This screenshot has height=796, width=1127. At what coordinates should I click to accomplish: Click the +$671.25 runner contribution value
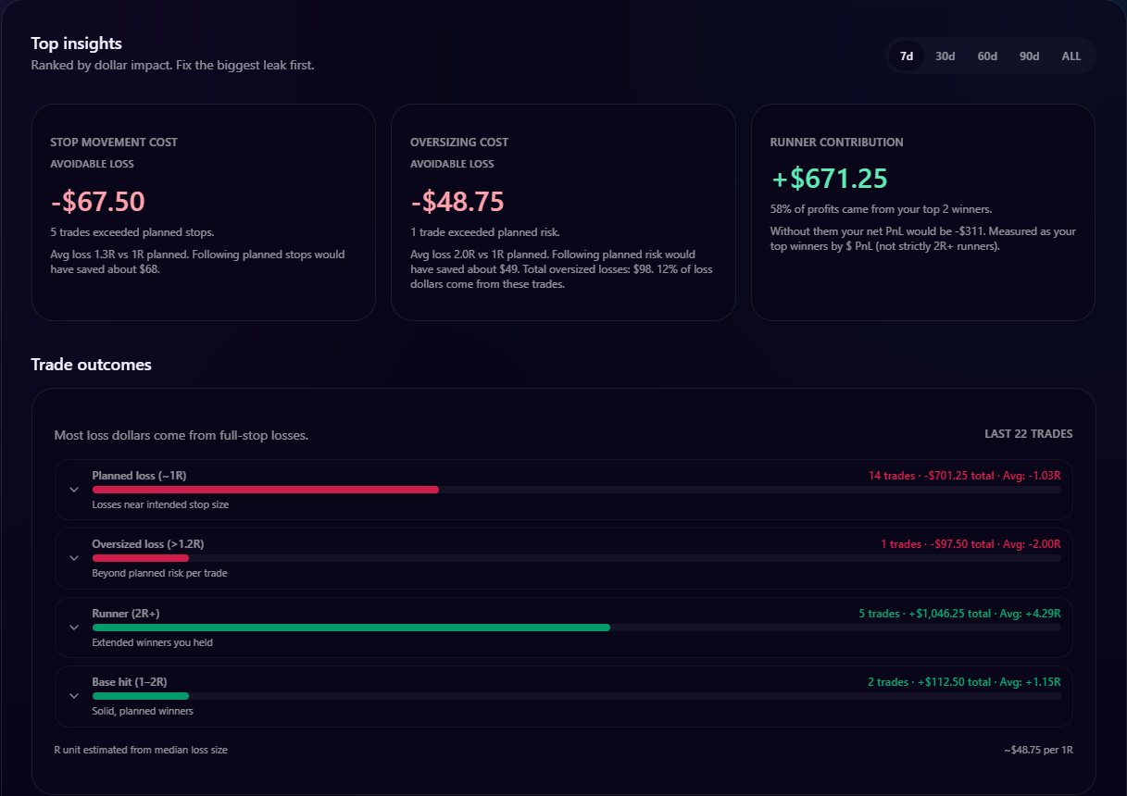point(827,178)
